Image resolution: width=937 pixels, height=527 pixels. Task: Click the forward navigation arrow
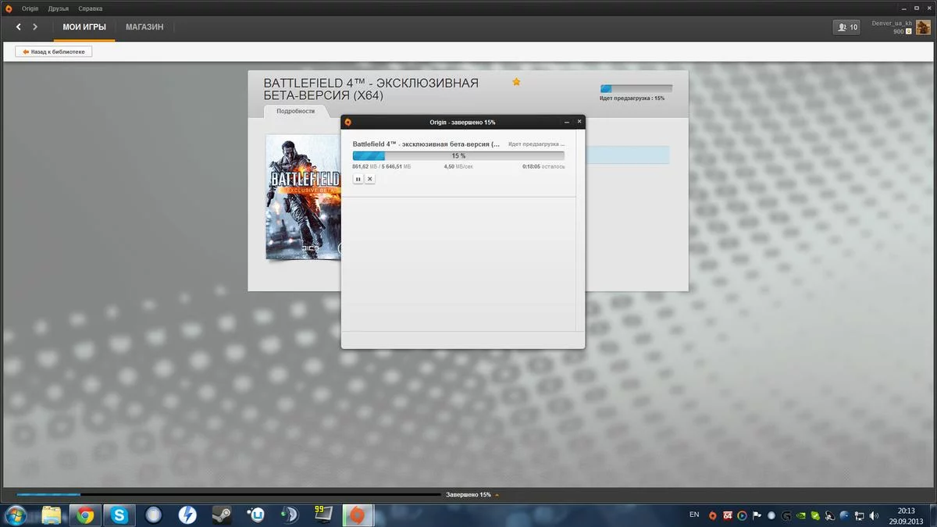coord(35,27)
